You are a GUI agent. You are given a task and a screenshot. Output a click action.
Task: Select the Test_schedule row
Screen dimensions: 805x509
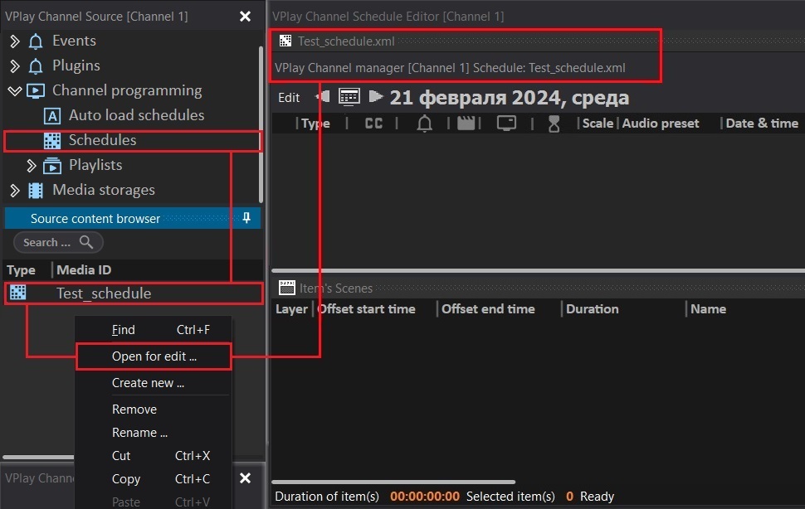[134, 293]
